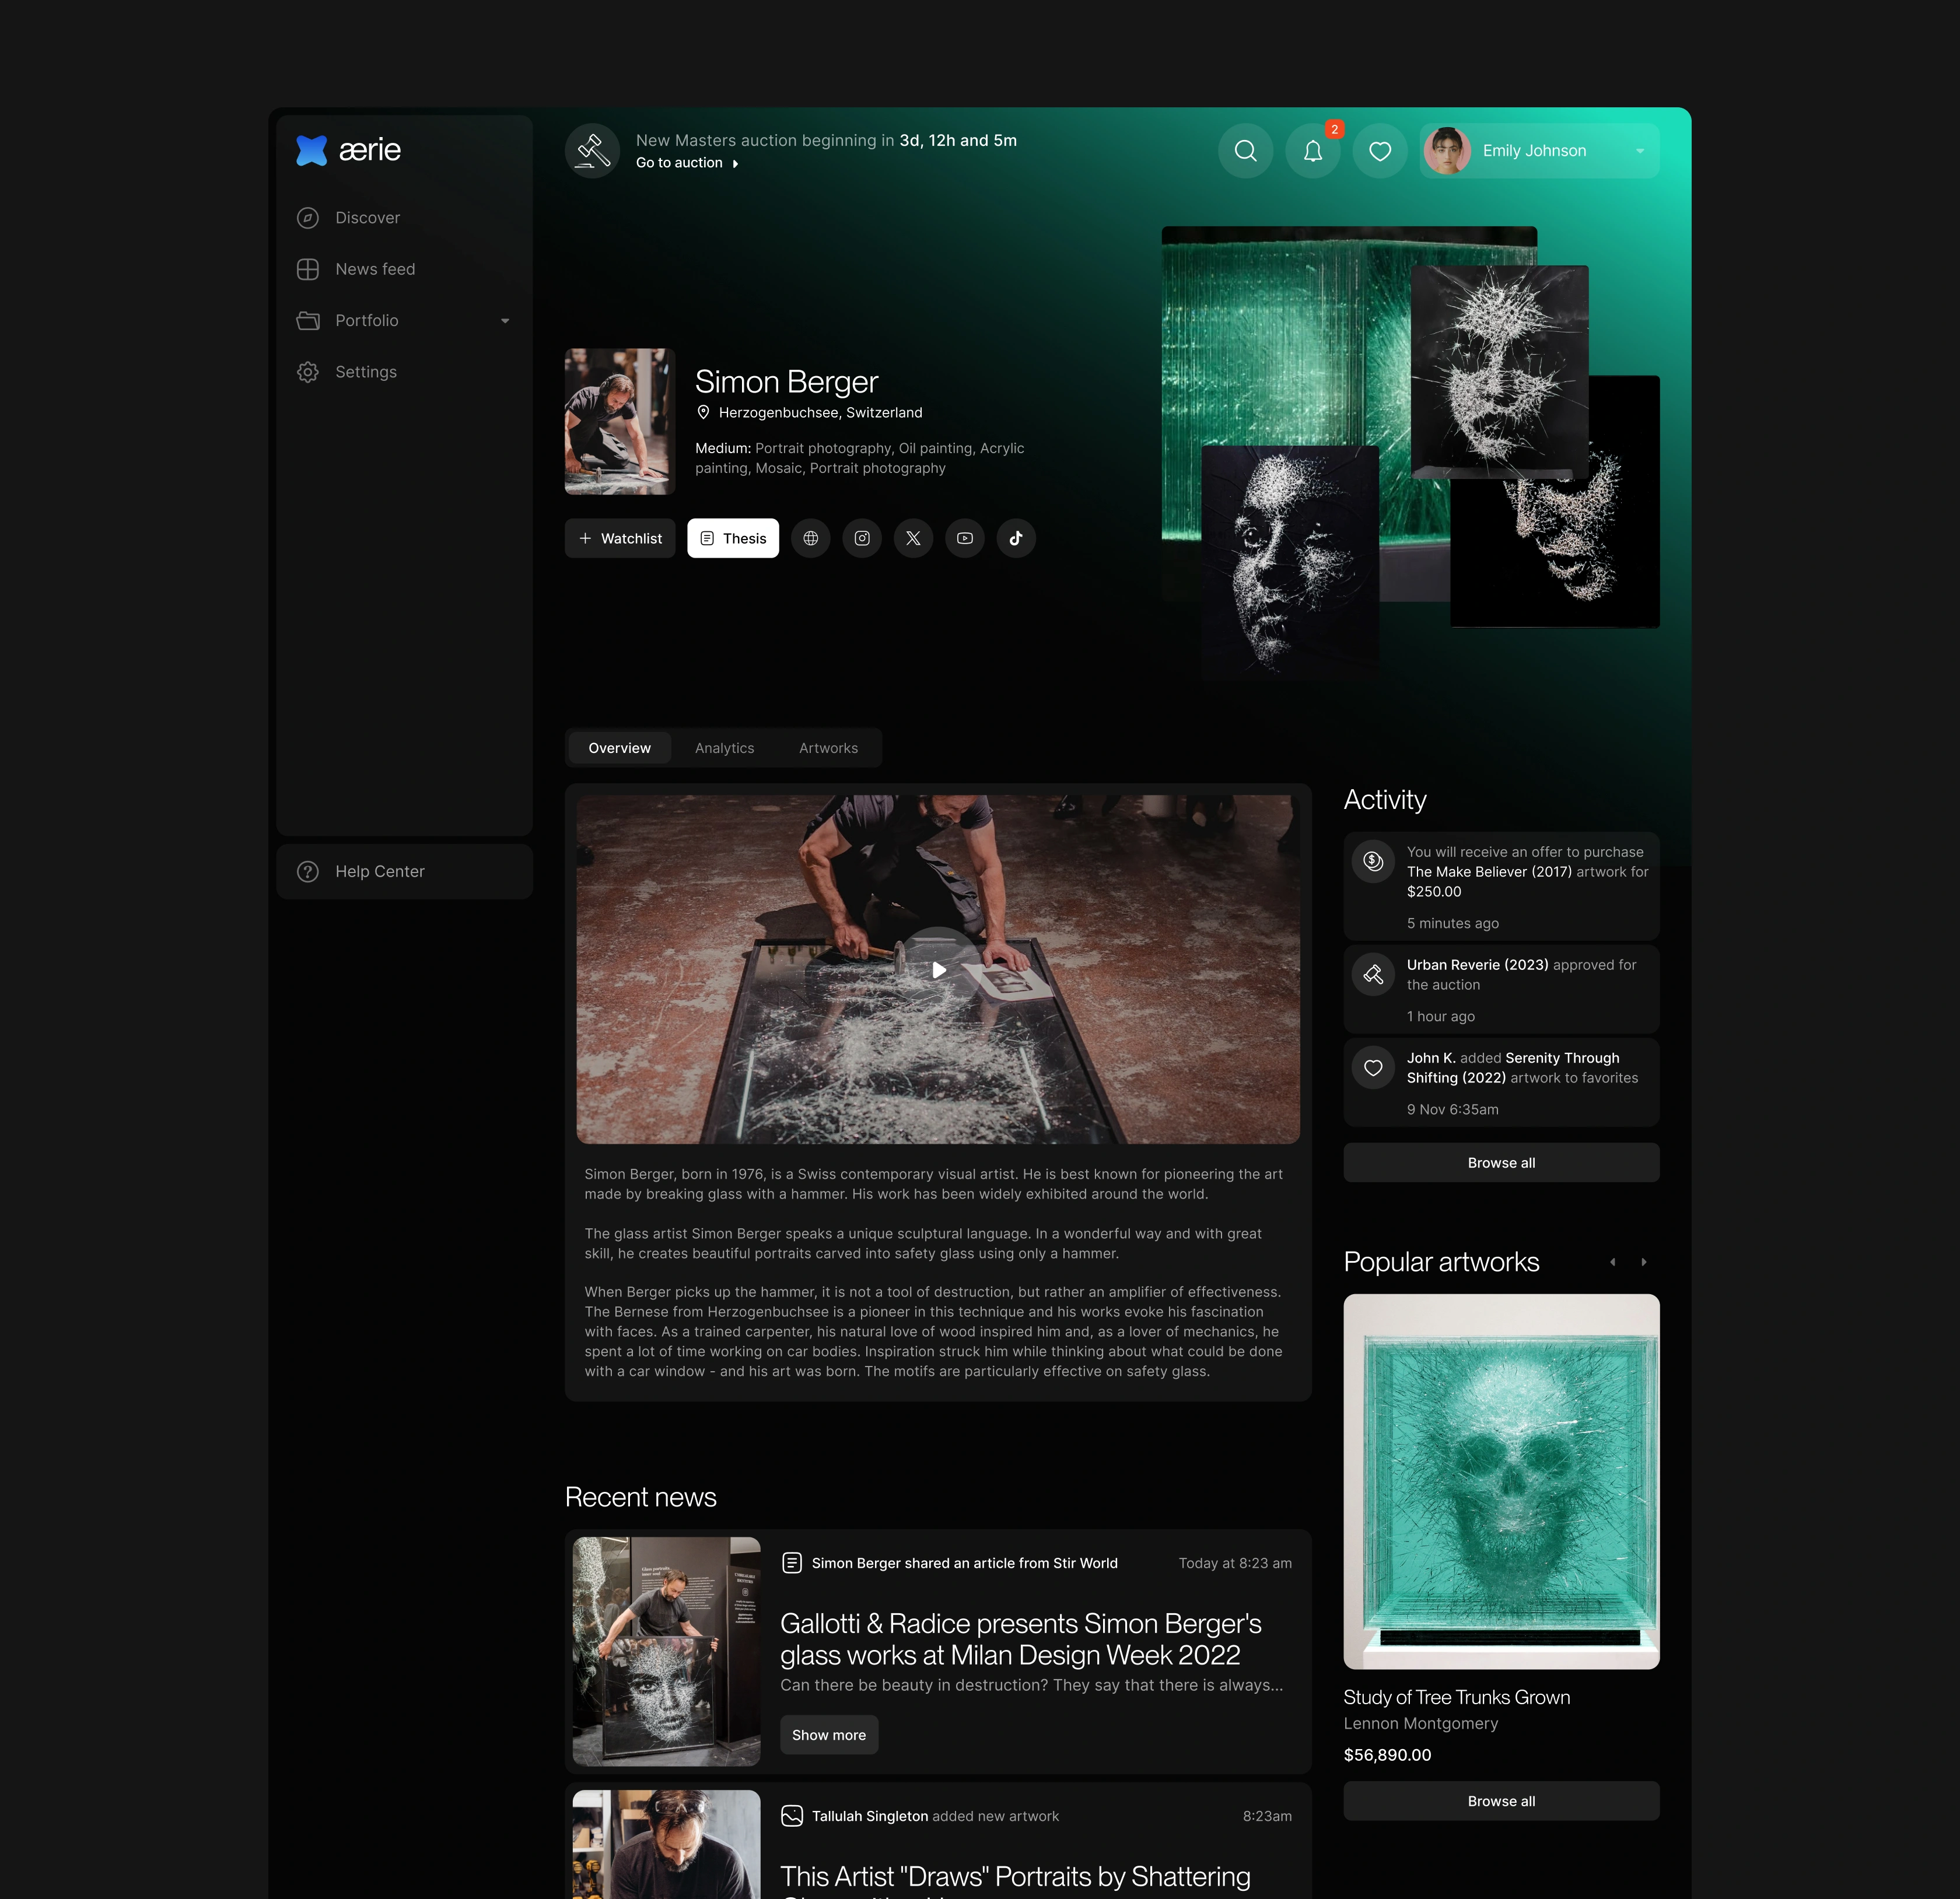
Task: Switch to the Artworks tab
Action: point(828,748)
